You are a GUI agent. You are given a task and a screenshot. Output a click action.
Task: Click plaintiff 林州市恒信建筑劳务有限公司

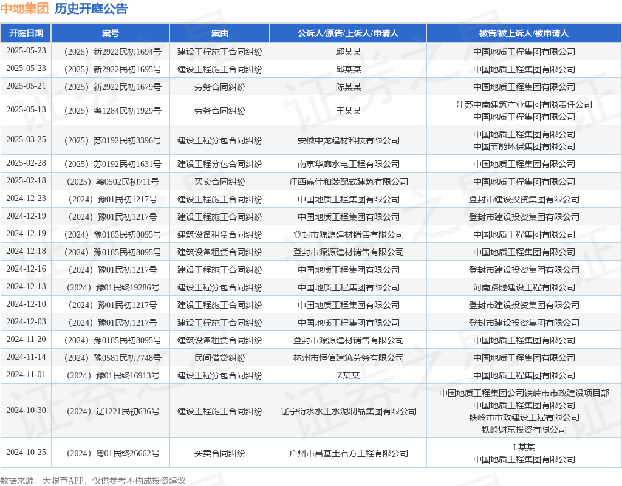tap(348, 358)
